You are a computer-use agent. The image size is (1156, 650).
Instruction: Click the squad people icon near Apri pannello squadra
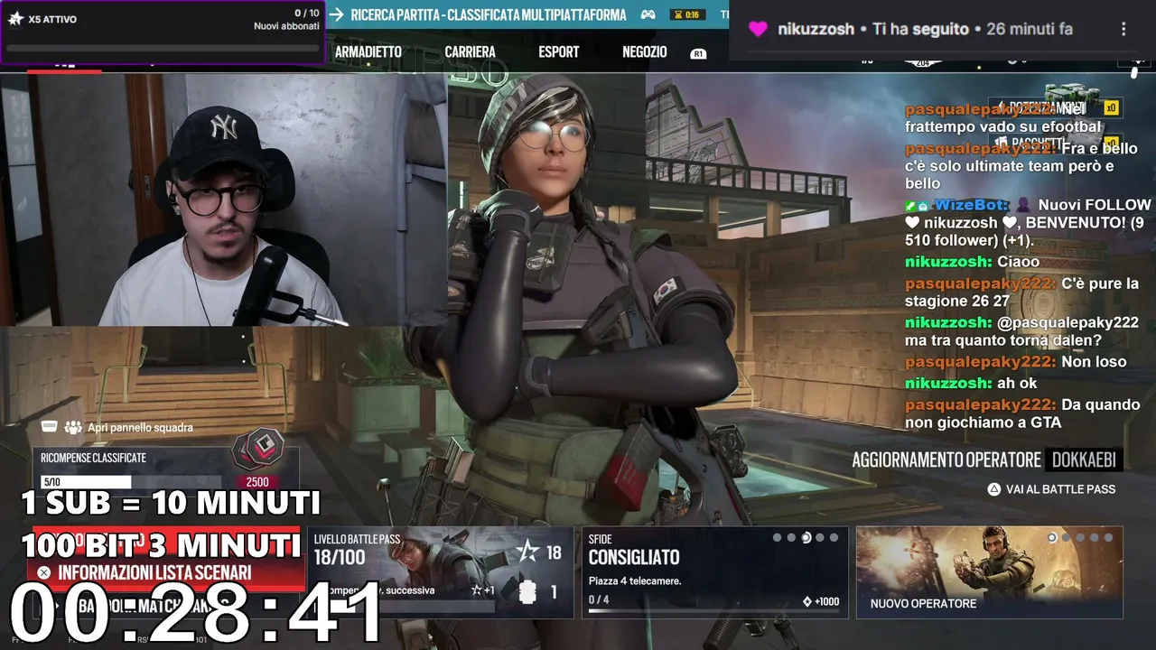(73, 427)
